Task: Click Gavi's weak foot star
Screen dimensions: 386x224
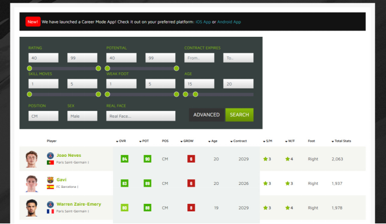Action: [x=287, y=183]
